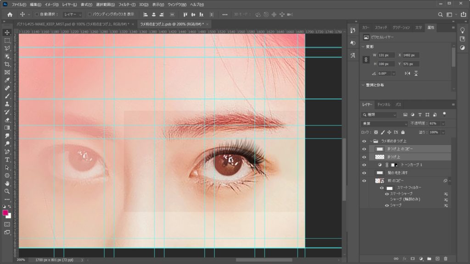The width and height of the screenshot is (470, 264).
Task: Open the イメージ menu
Action: pos(51,5)
